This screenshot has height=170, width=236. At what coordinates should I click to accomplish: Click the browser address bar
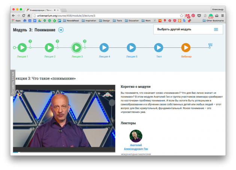point(105,15)
